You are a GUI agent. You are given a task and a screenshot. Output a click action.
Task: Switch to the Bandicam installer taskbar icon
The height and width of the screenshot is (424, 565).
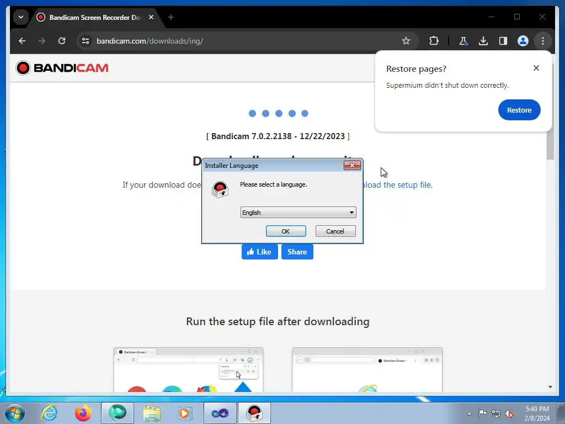254,413
